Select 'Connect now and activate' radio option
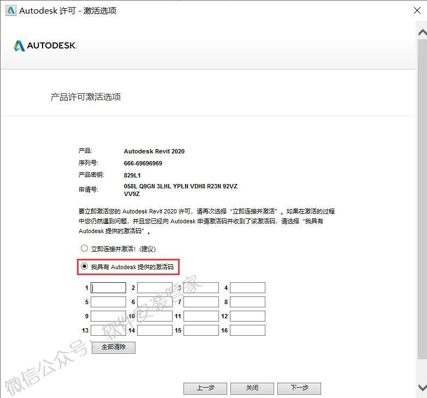 [84, 248]
